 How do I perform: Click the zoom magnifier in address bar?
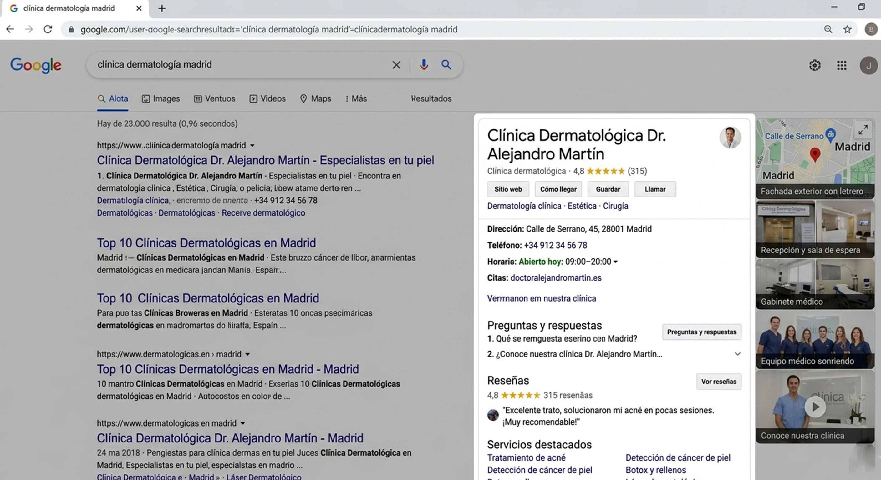tap(828, 29)
